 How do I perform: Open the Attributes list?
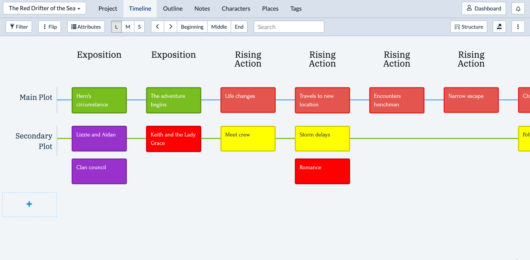click(x=86, y=27)
